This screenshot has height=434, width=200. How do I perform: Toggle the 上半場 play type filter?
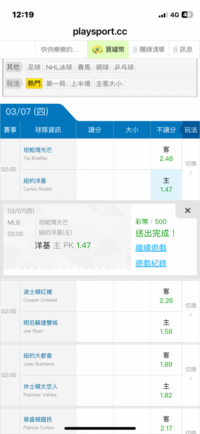pos(81,84)
